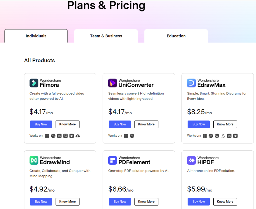256x209 pixels.
Task: Click the EdrawMind green logo icon
Action: 34,160
